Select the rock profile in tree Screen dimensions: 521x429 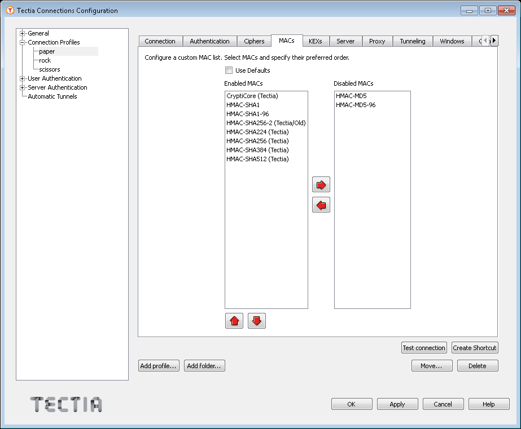(x=45, y=60)
